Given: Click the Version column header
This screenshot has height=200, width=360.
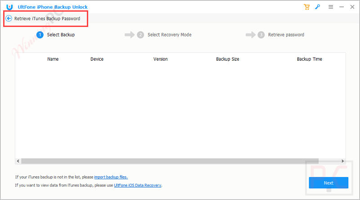Looking at the screenshot, I should tap(161, 59).
